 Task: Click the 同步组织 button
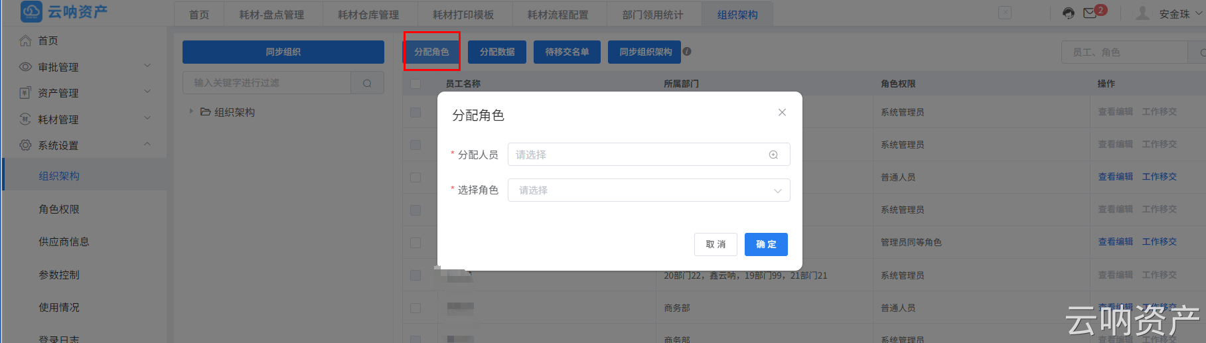(283, 52)
